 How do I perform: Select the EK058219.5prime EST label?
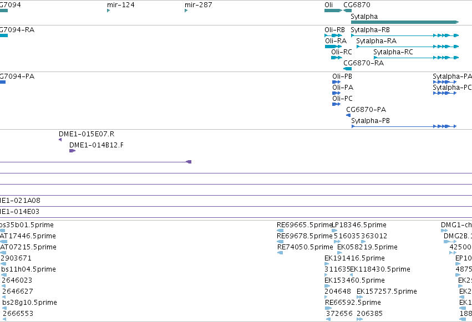(x=367, y=247)
